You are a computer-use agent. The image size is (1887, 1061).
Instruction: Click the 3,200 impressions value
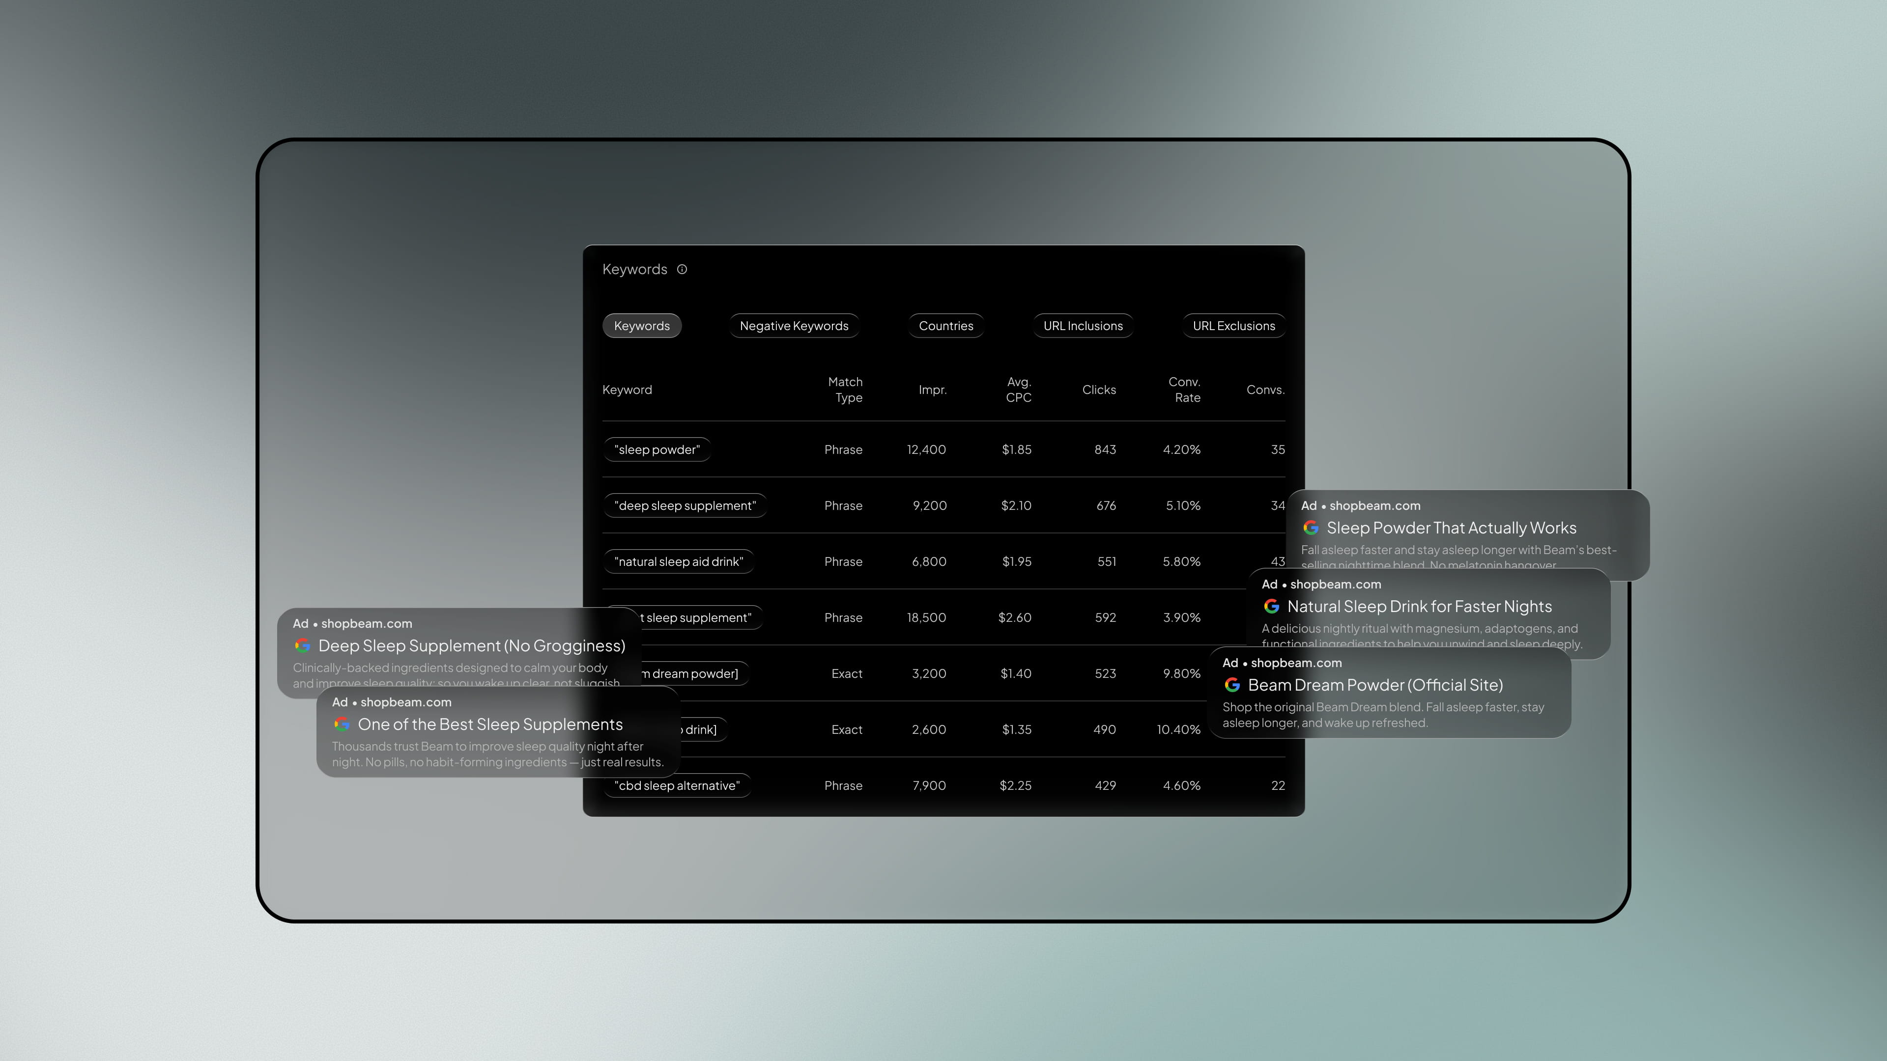point(929,673)
